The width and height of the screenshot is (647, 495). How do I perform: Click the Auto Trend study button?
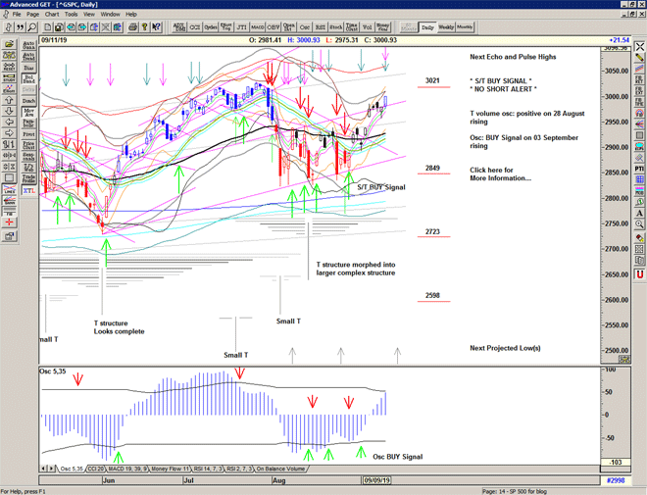(27, 59)
